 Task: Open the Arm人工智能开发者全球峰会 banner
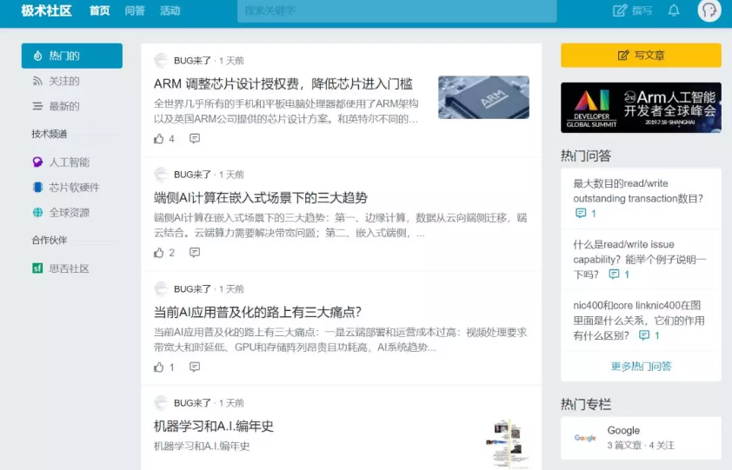(641, 108)
